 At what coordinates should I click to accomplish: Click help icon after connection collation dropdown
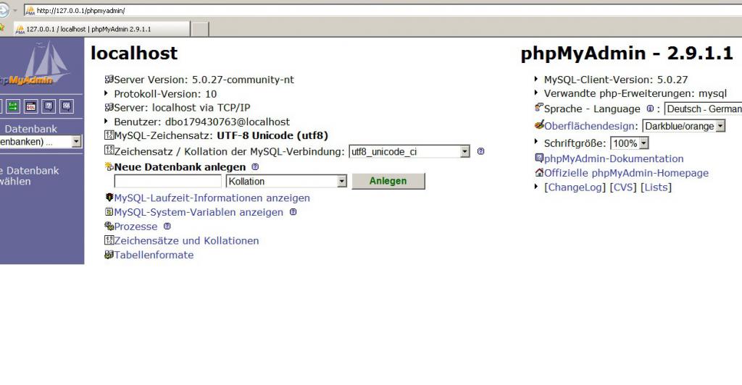click(481, 152)
